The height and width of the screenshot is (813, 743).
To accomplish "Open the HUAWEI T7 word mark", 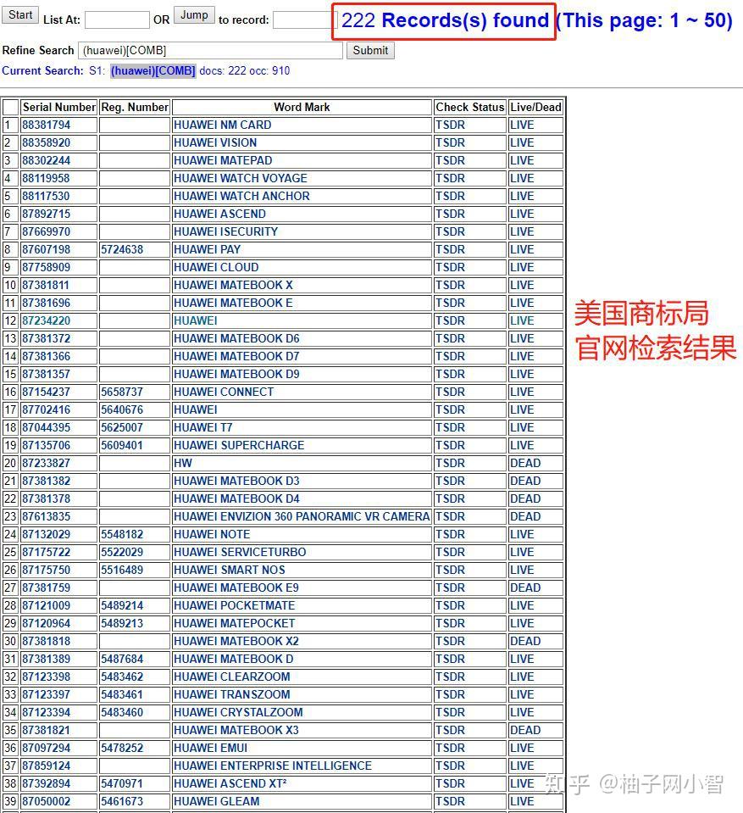I will point(203,427).
